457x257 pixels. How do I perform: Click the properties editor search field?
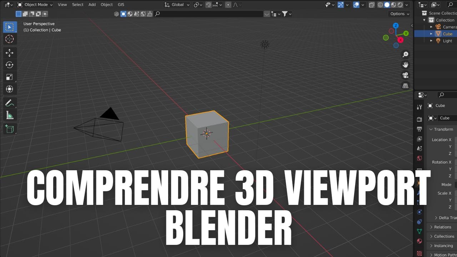click(x=447, y=95)
